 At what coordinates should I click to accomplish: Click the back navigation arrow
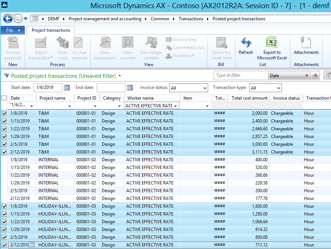(8, 18)
